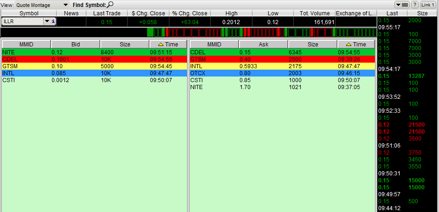The width and height of the screenshot is (439, 212).
Task: Select the NITE ask row at 1.70
Action: click(282, 87)
